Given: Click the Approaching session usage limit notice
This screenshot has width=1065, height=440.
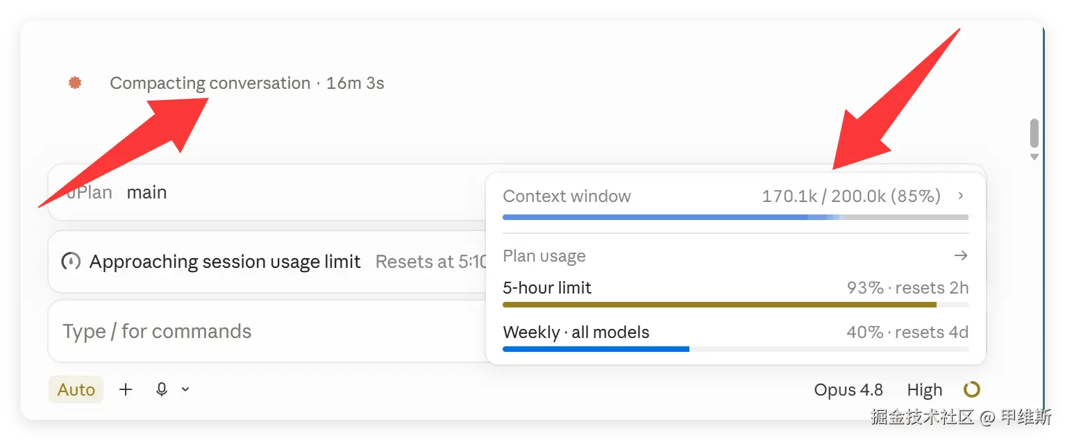Looking at the screenshot, I should pyautogui.click(x=225, y=262).
